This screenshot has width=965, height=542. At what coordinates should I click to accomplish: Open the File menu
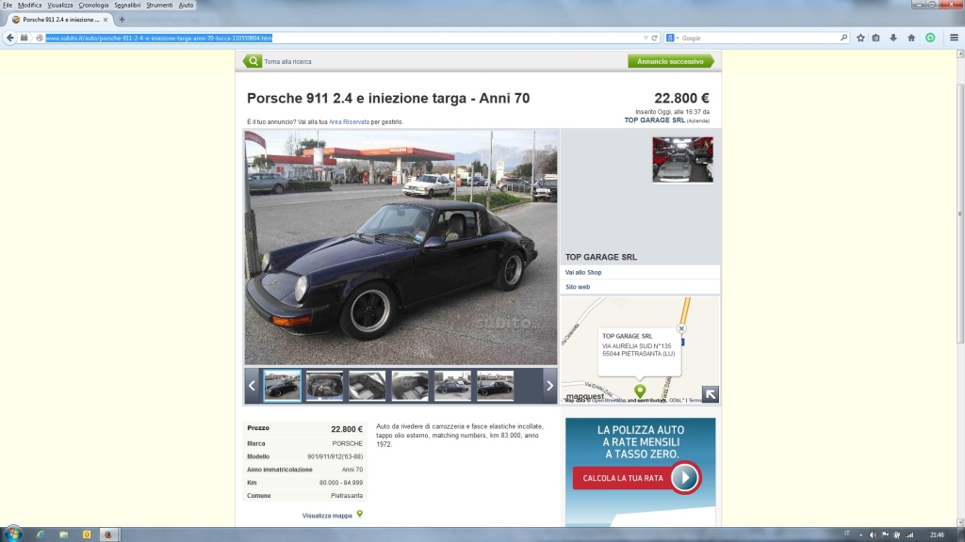8,5
